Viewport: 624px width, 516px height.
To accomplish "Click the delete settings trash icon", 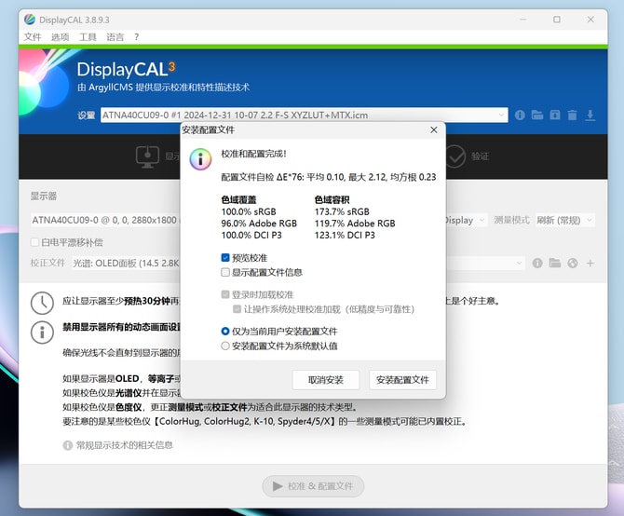I will [572, 115].
